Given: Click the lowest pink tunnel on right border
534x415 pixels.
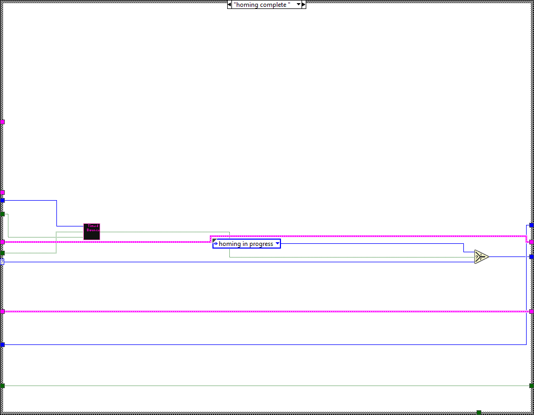Looking at the screenshot, I should pyautogui.click(x=531, y=311).
